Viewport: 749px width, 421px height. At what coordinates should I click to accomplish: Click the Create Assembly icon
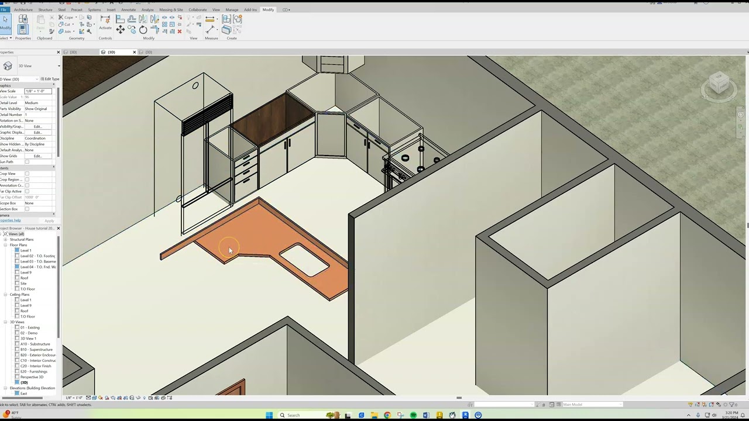point(226,19)
